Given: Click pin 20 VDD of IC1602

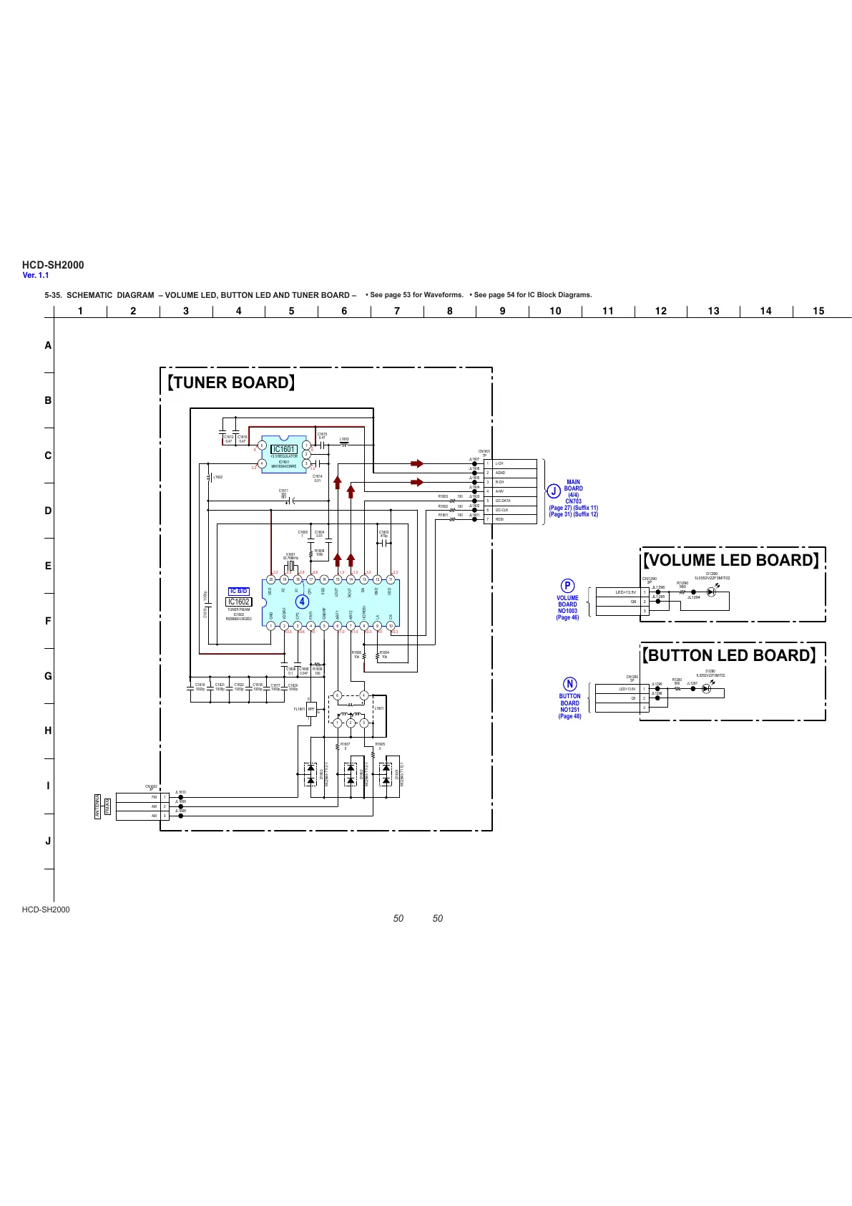Looking at the screenshot, I should pyautogui.click(x=270, y=579).
